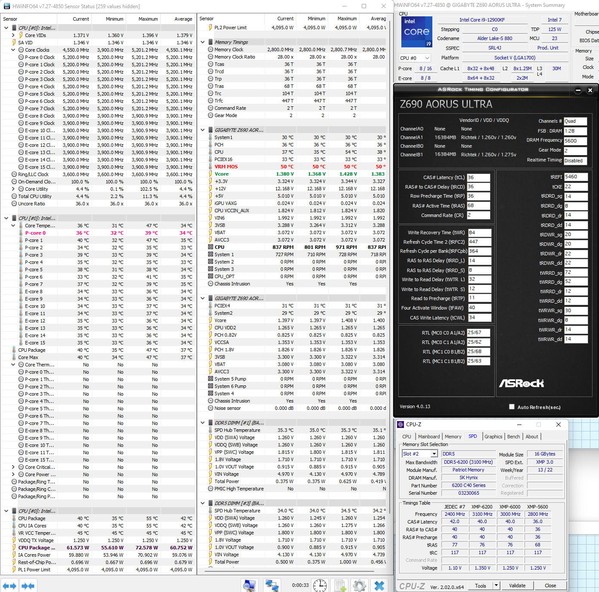Open the Tools dropdown arrow in CPU-Z
This screenshot has height=592, width=599.
(x=496, y=586)
